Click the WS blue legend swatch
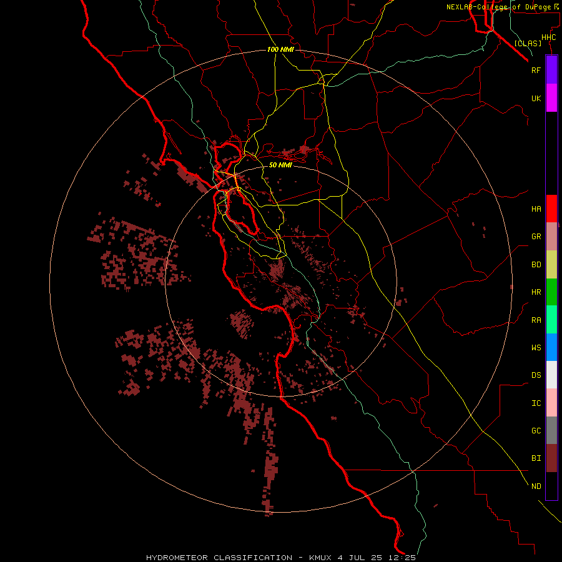The width and height of the screenshot is (562, 562). [551, 347]
